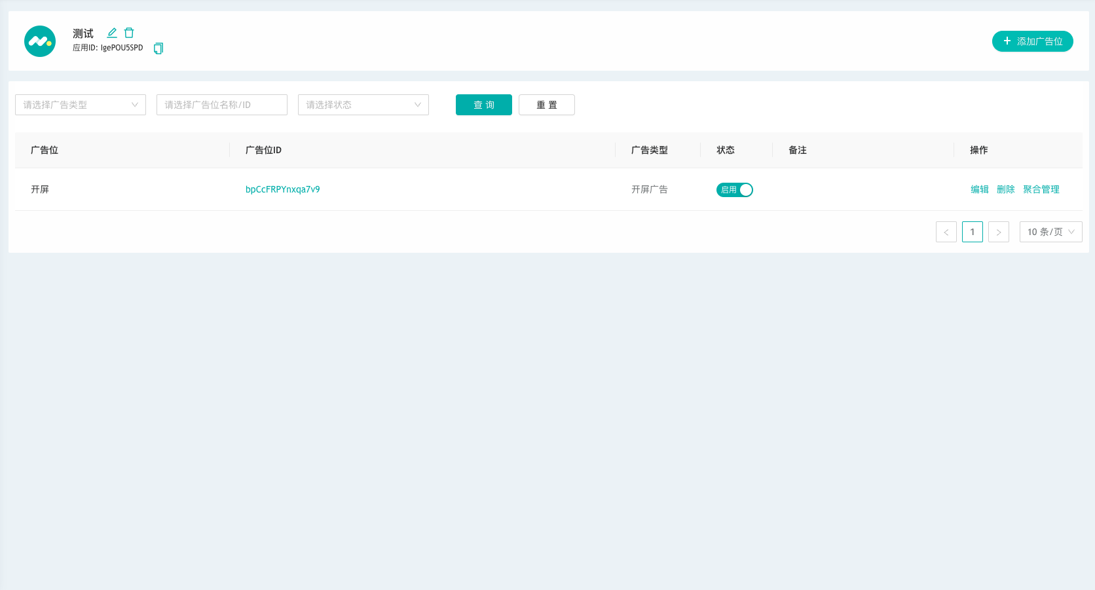
Task: Click the 开屏 ad slot name cell
Action: pos(40,189)
